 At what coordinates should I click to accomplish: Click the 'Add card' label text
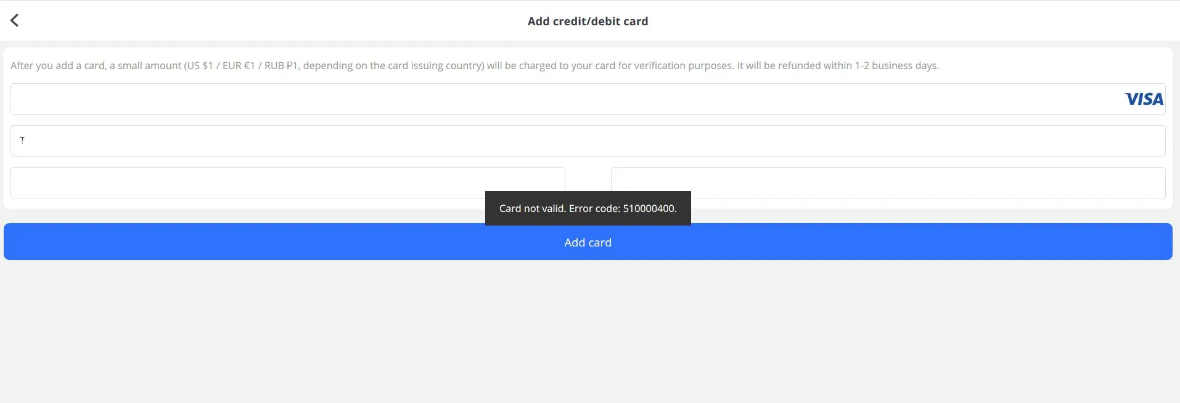click(588, 242)
